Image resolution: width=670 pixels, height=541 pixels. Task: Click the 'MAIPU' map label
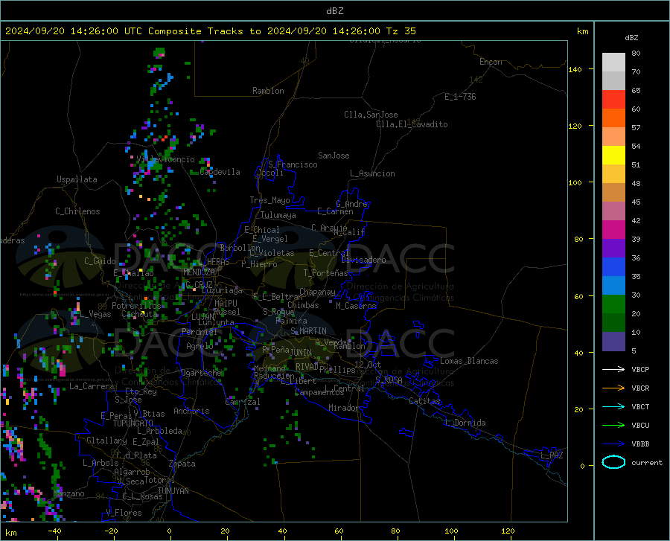226,303
